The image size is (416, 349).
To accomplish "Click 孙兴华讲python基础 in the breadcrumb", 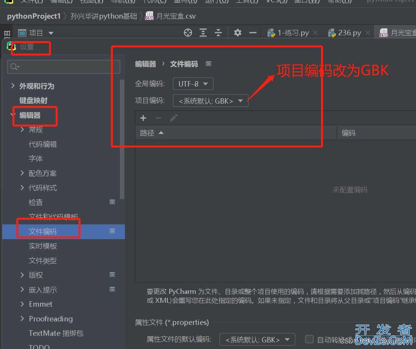I will (104, 16).
